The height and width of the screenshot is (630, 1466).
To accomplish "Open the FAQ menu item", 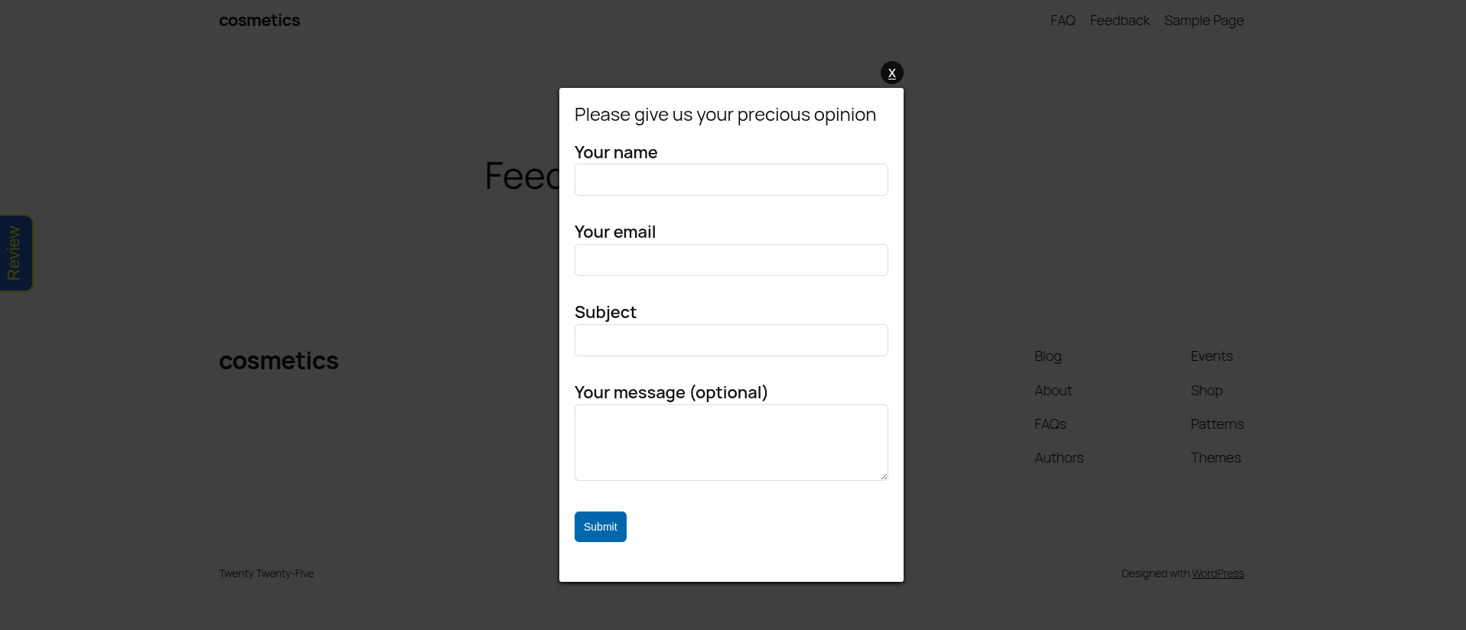I will pyautogui.click(x=1063, y=21).
